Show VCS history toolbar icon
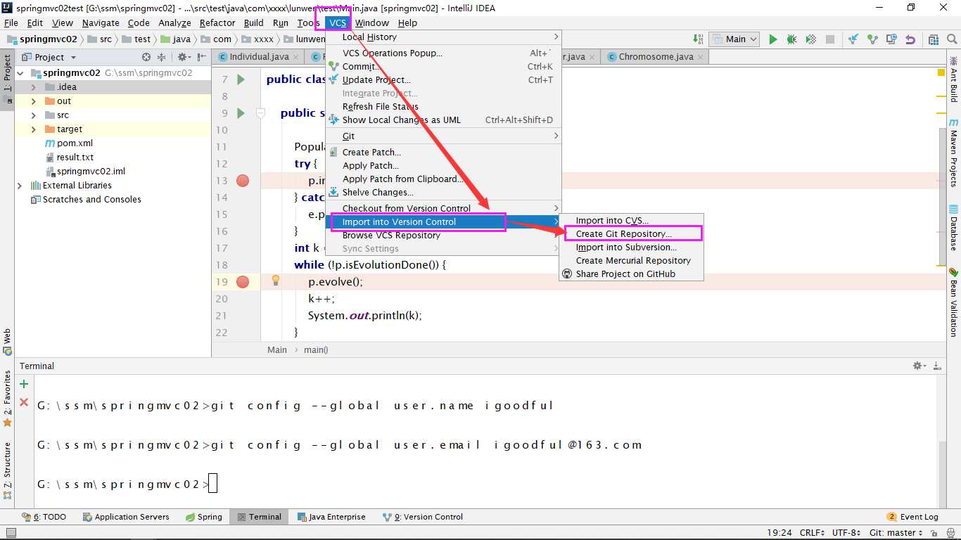 tap(891, 39)
